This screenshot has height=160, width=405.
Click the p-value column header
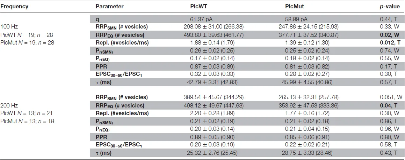tap(389, 6)
